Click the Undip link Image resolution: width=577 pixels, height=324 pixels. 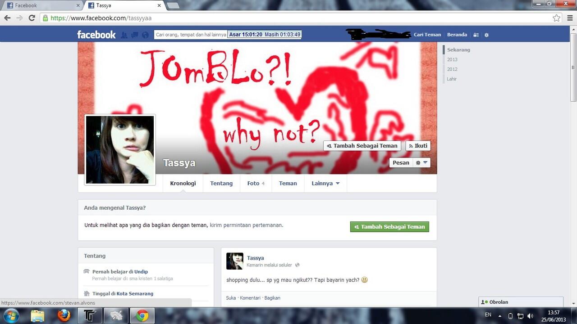point(141,272)
